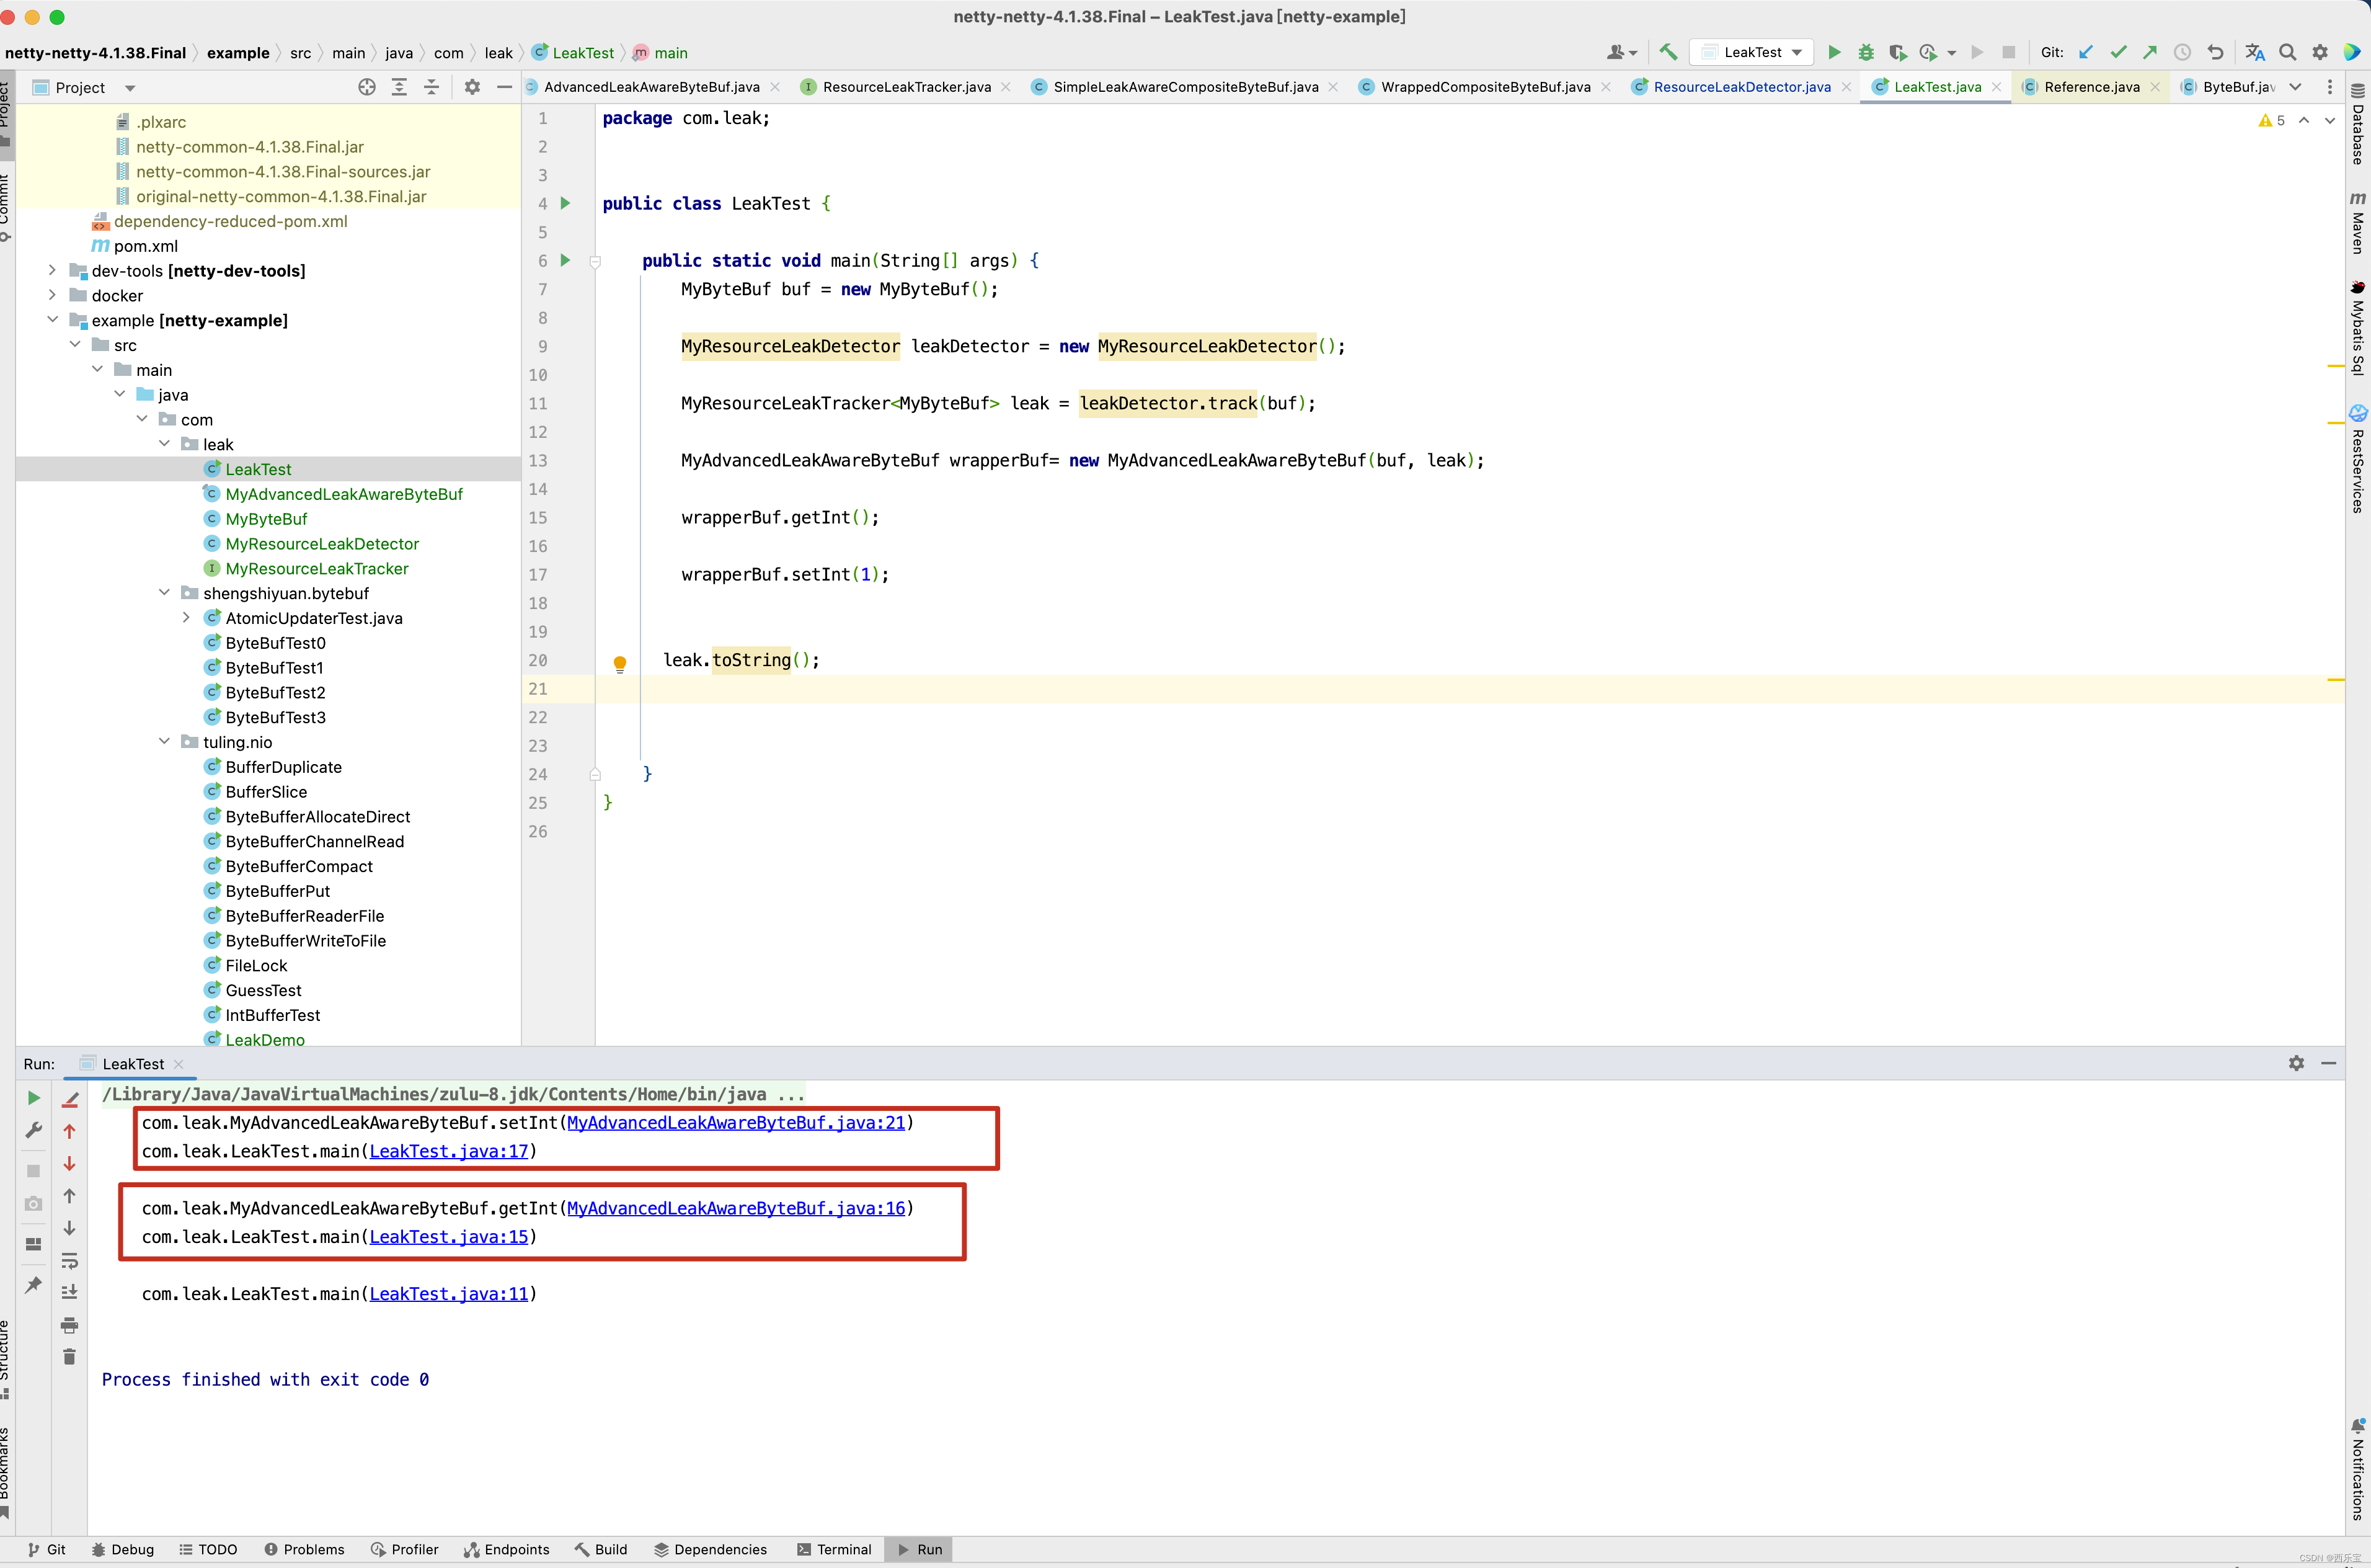
Task: Show hidden editor tabs chevron
Action: tap(2295, 87)
